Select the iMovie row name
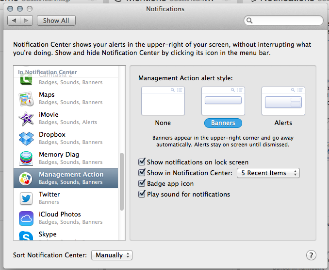 [x=49, y=115]
